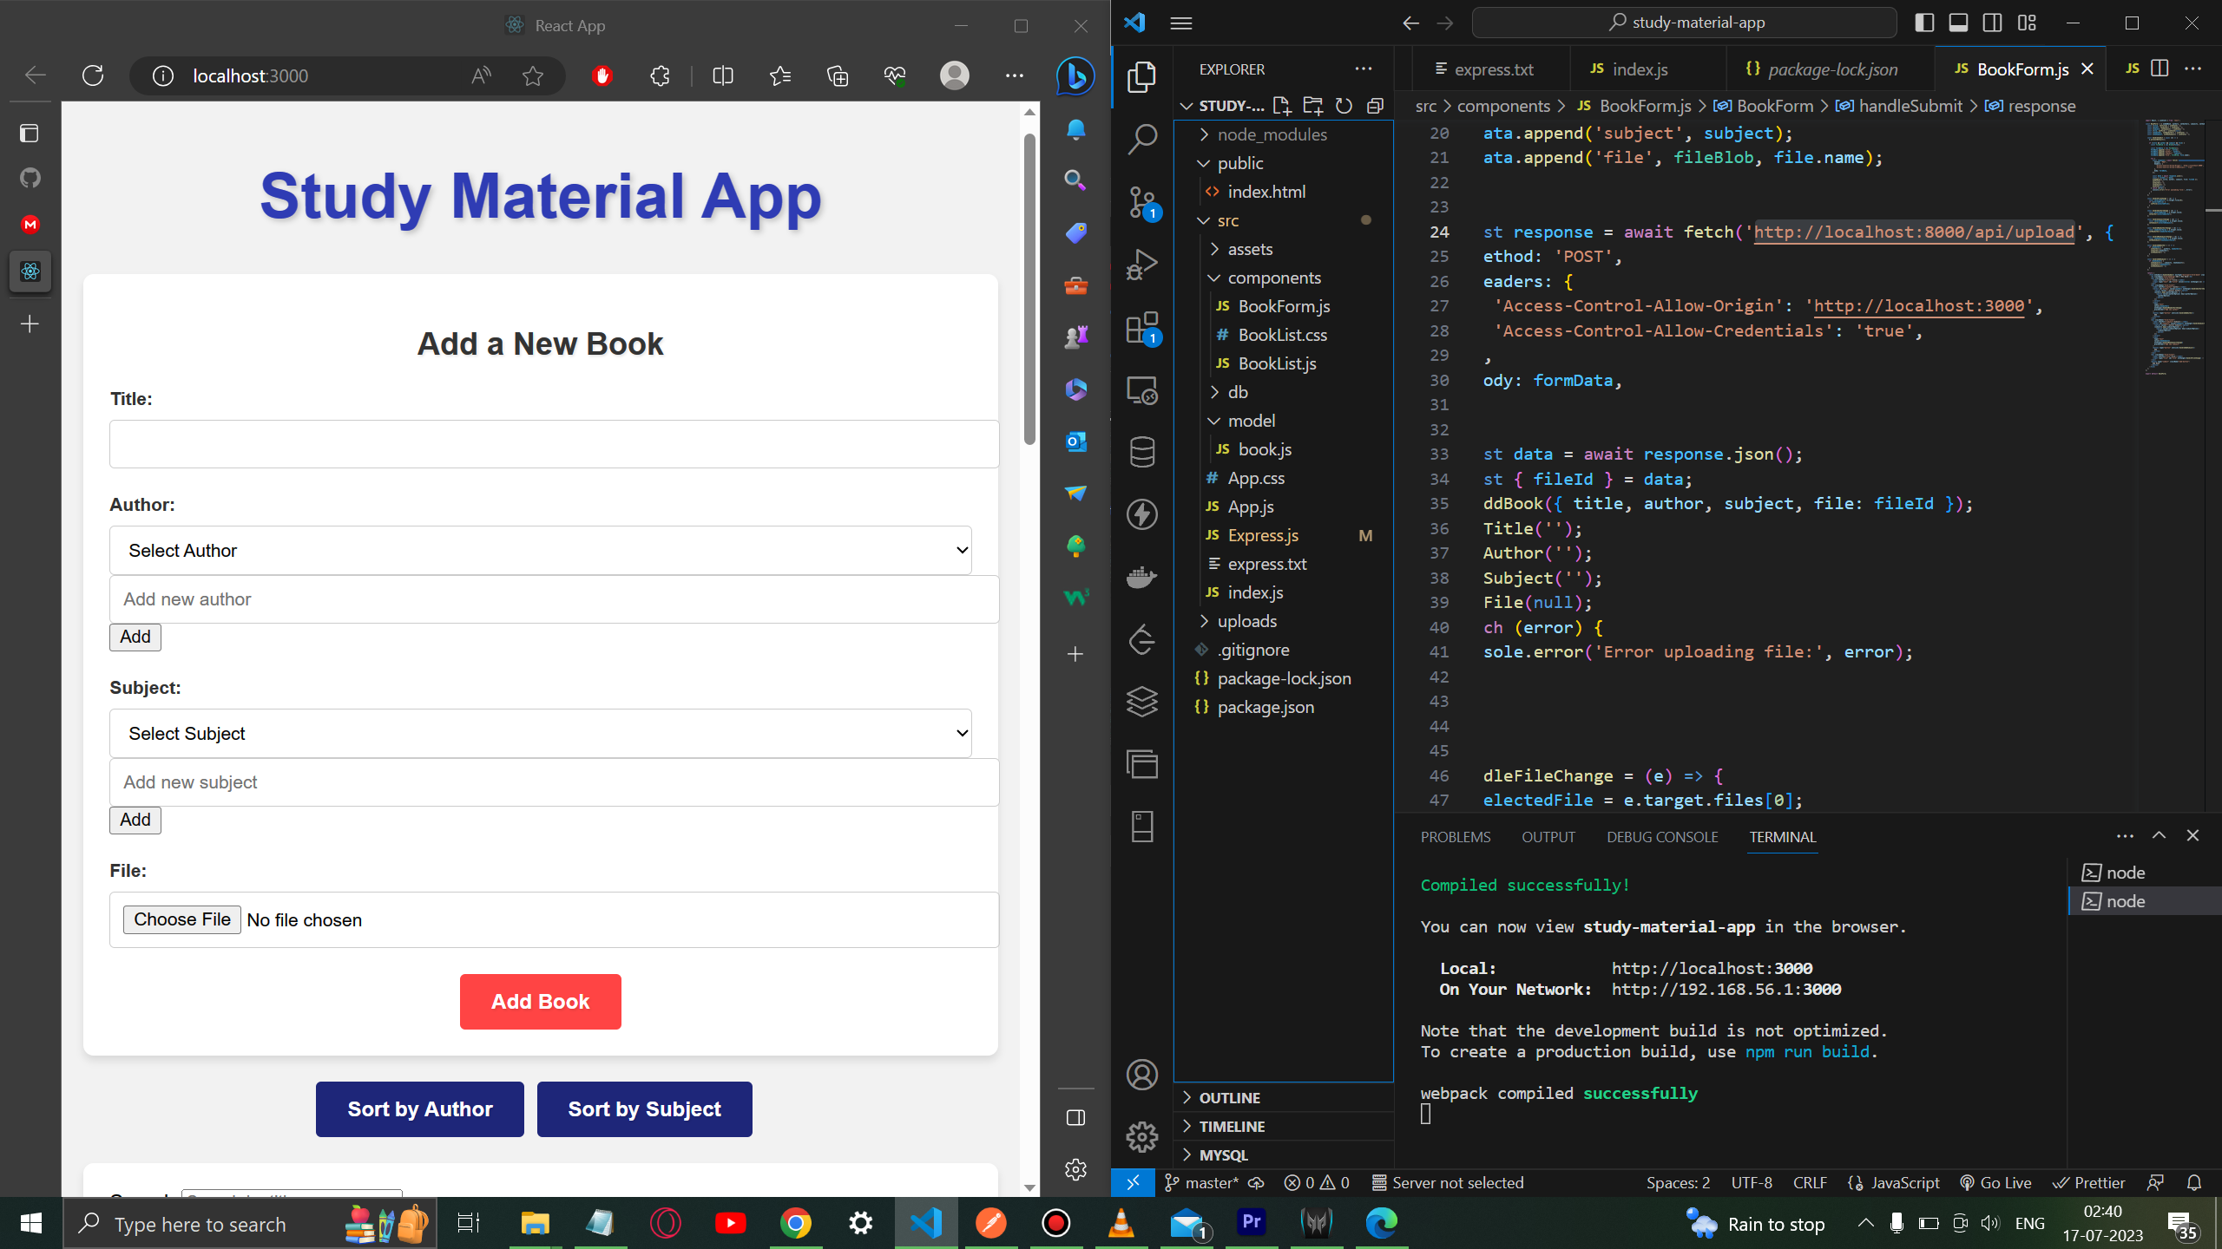Add the page to browser favorites
The image size is (2222, 1249).
pos(532,76)
